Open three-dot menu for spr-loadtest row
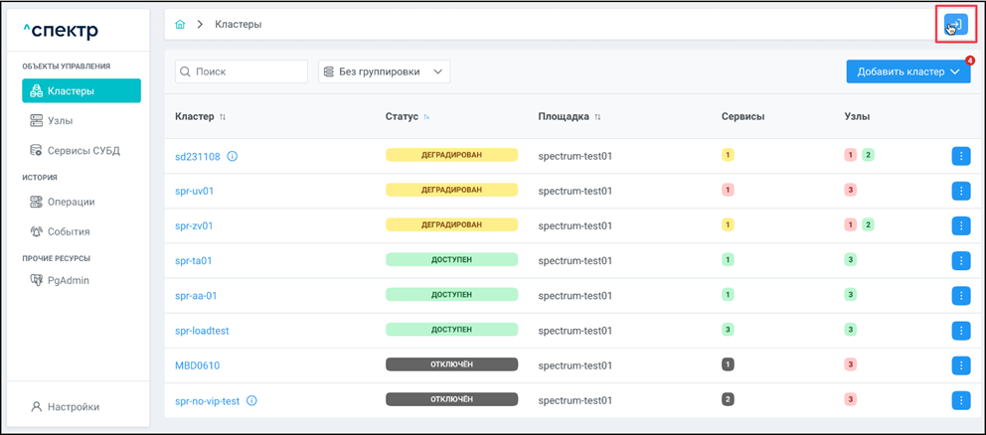The image size is (986, 435). pos(960,331)
